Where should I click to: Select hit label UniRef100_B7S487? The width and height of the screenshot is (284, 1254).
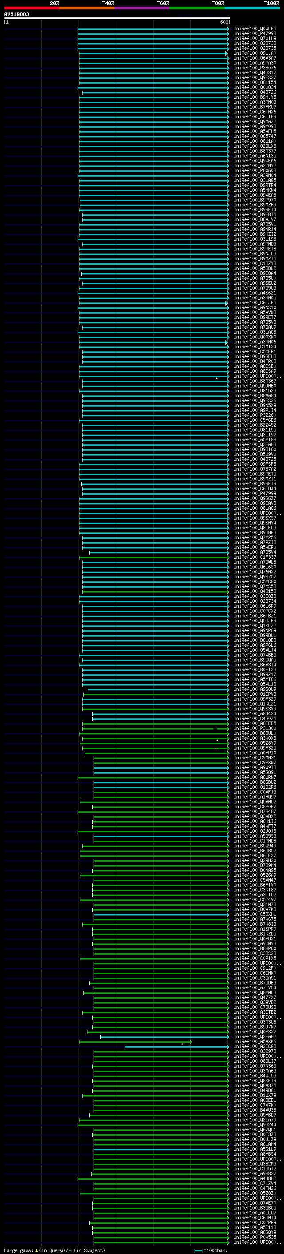[255, 811]
